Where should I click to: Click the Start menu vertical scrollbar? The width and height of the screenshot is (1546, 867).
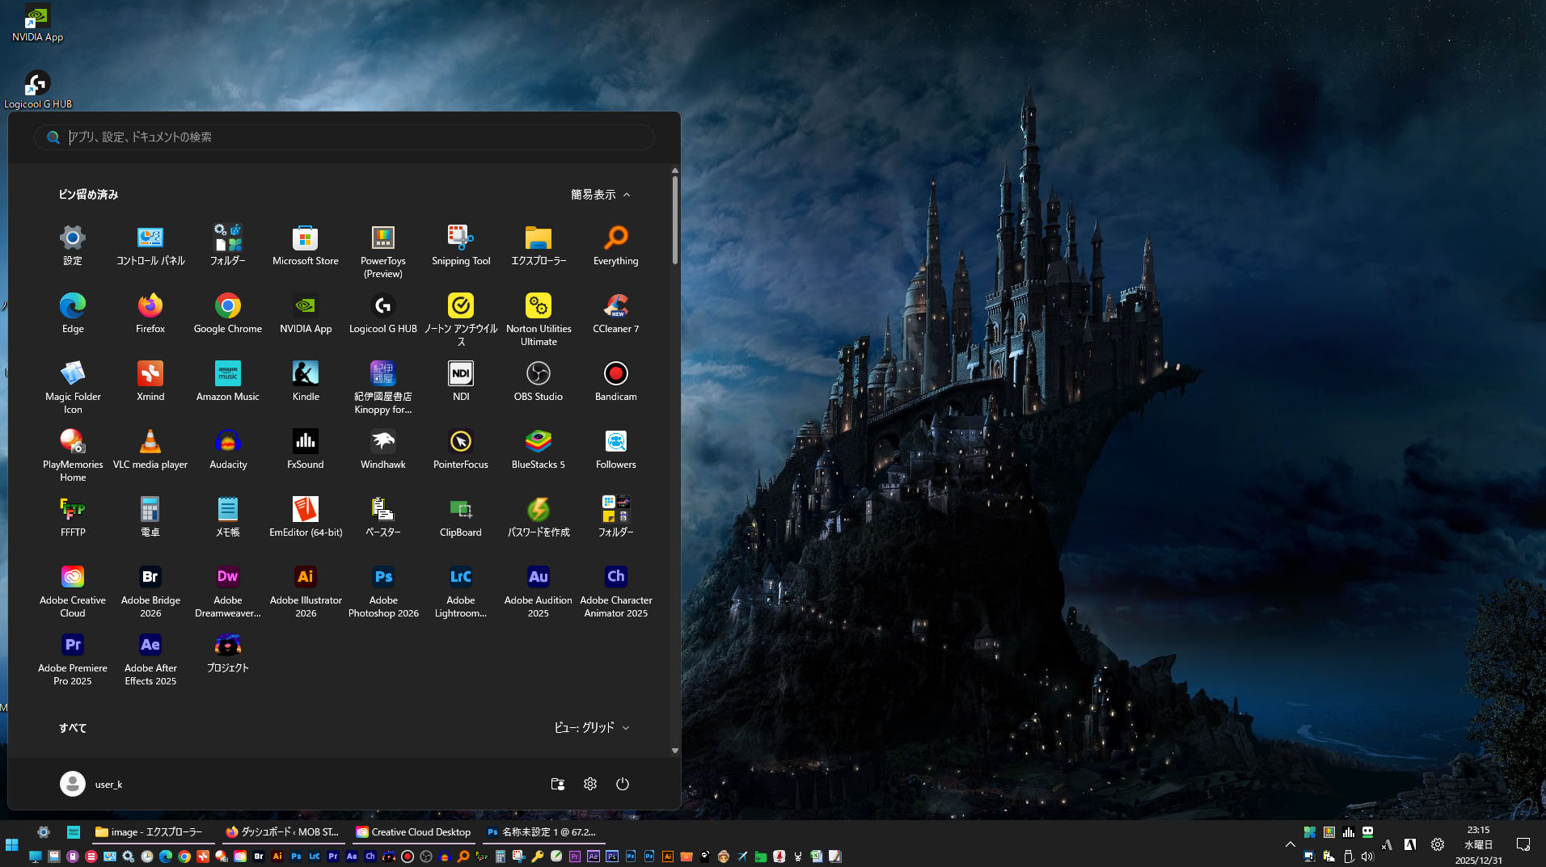pyautogui.click(x=675, y=218)
